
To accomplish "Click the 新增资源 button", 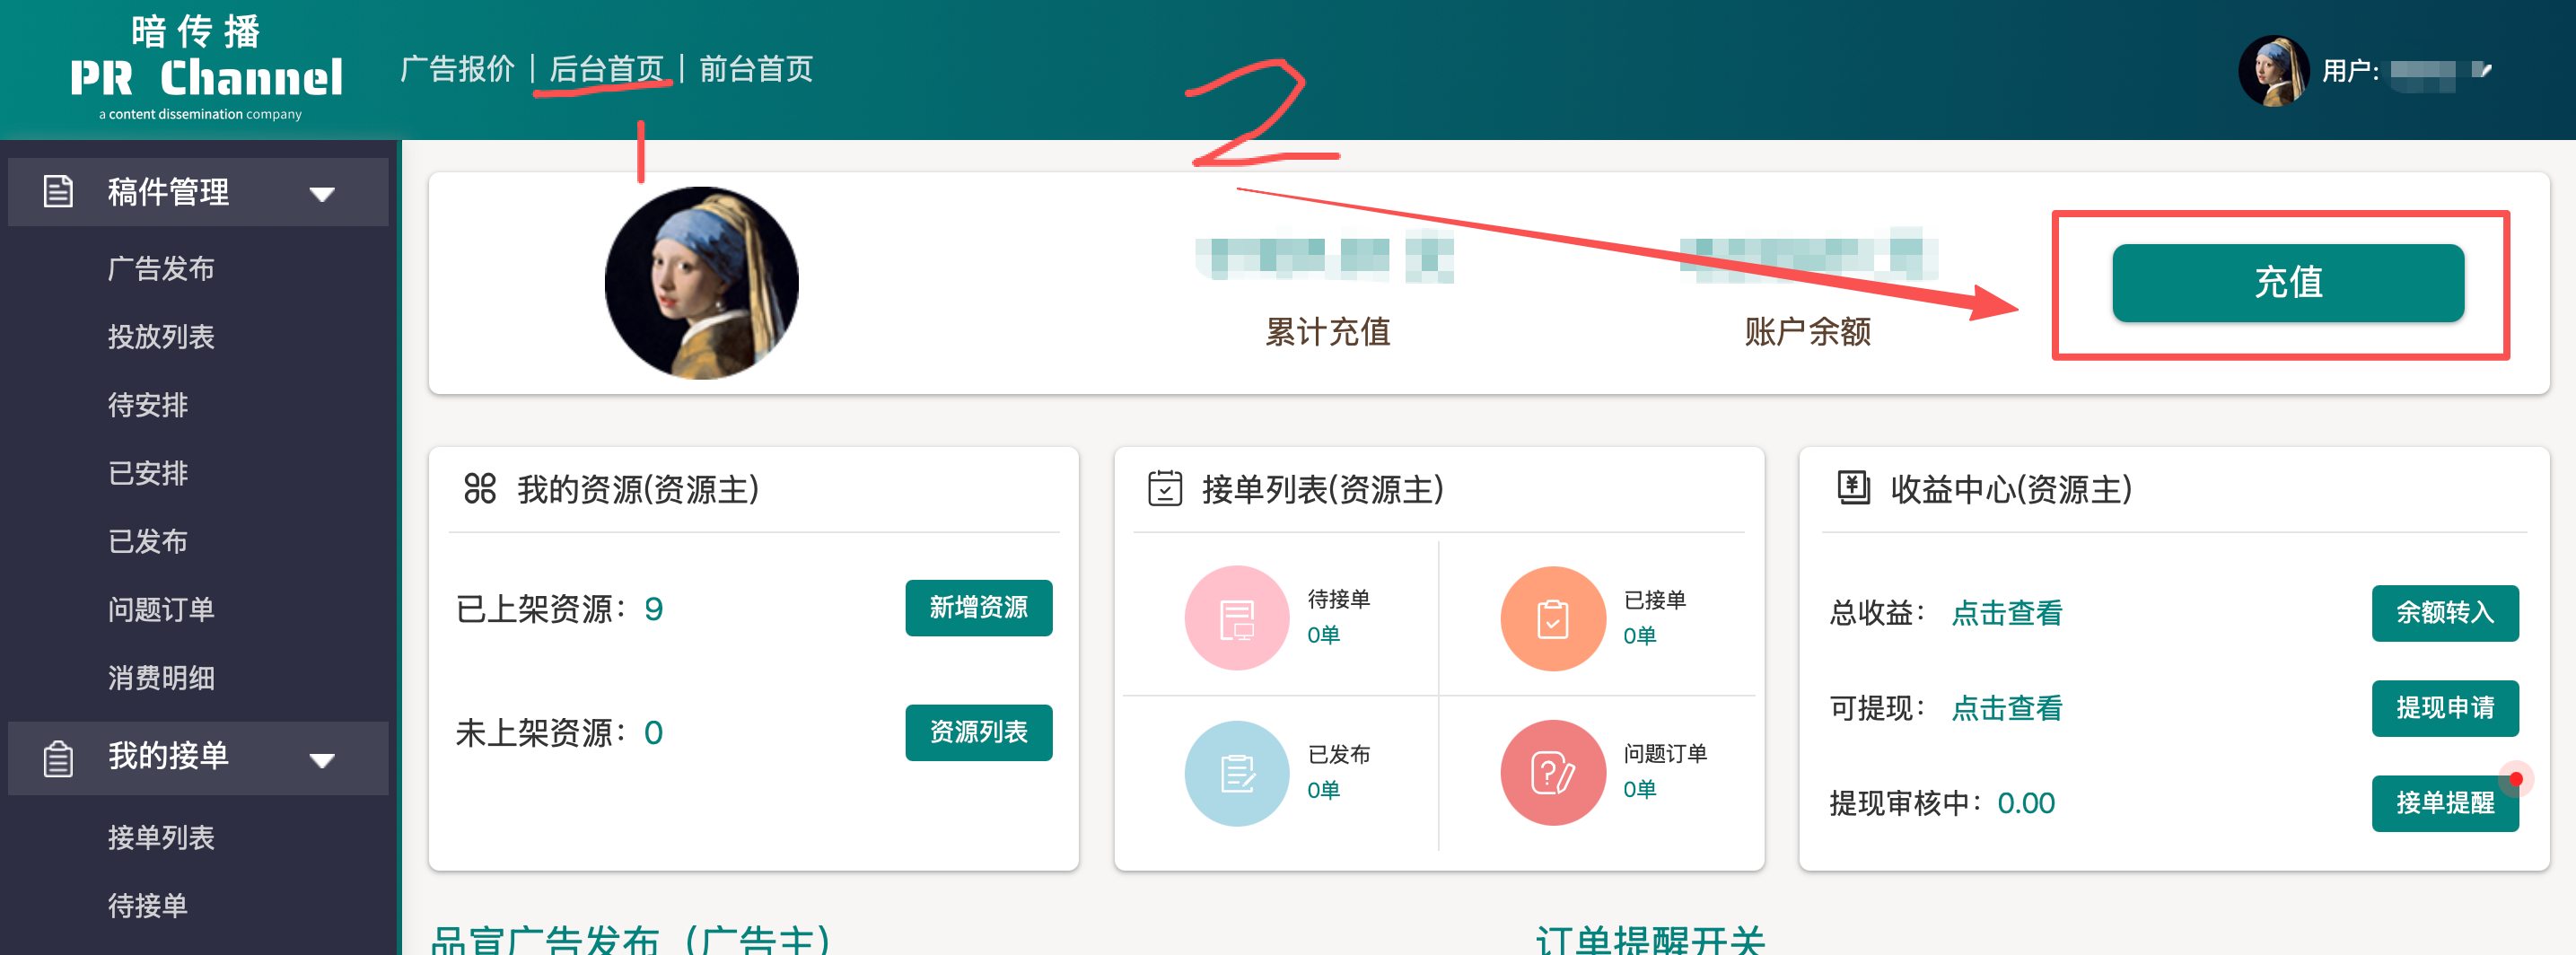I will [x=978, y=607].
